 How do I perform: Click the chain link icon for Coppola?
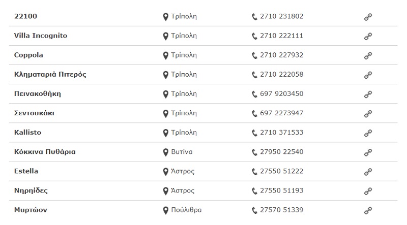point(368,55)
